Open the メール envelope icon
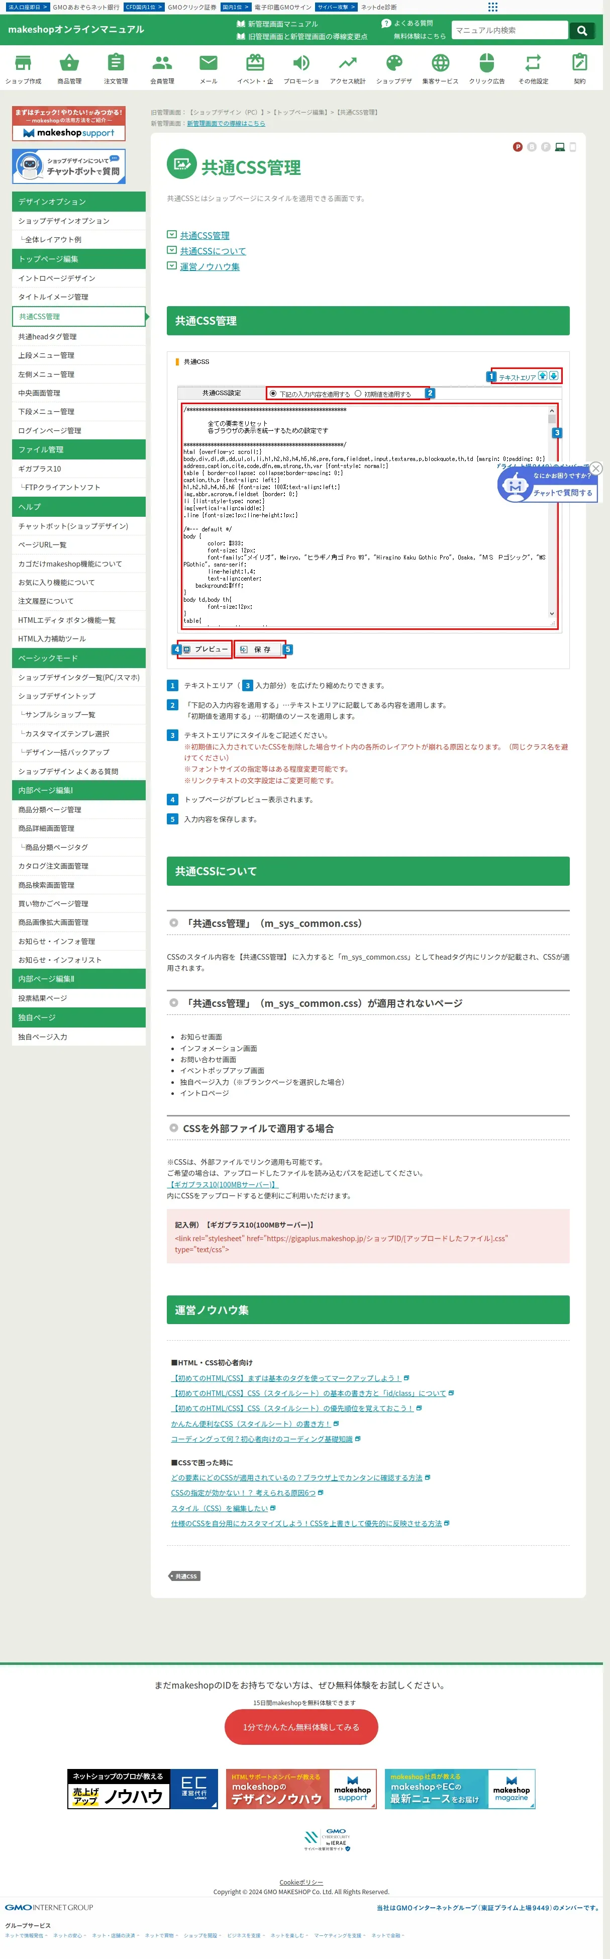Image resolution: width=610 pixels, height=1959 pixels. point(209,63)
